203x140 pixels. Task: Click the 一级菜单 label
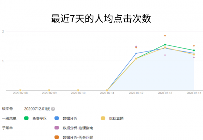click(9, 118)
